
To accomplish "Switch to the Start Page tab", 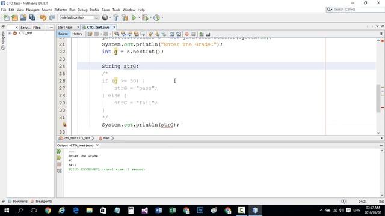I will [x=65, y=28].
